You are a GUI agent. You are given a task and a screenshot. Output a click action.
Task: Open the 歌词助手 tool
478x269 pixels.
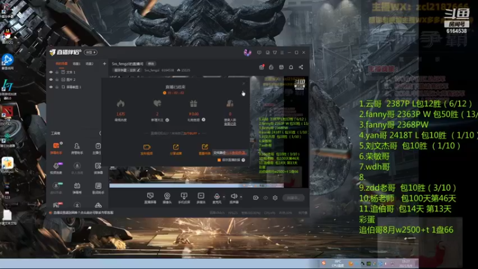pos(98,188)
